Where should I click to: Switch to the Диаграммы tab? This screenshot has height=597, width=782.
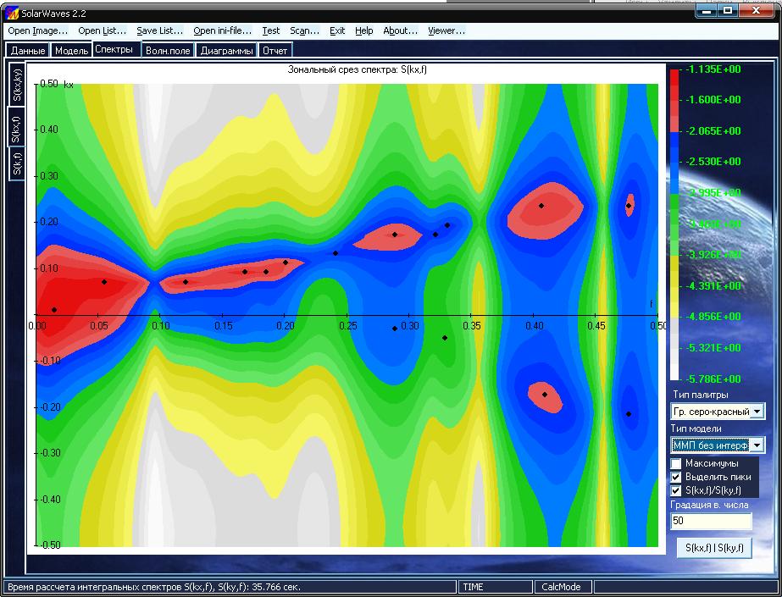[226, 51]
